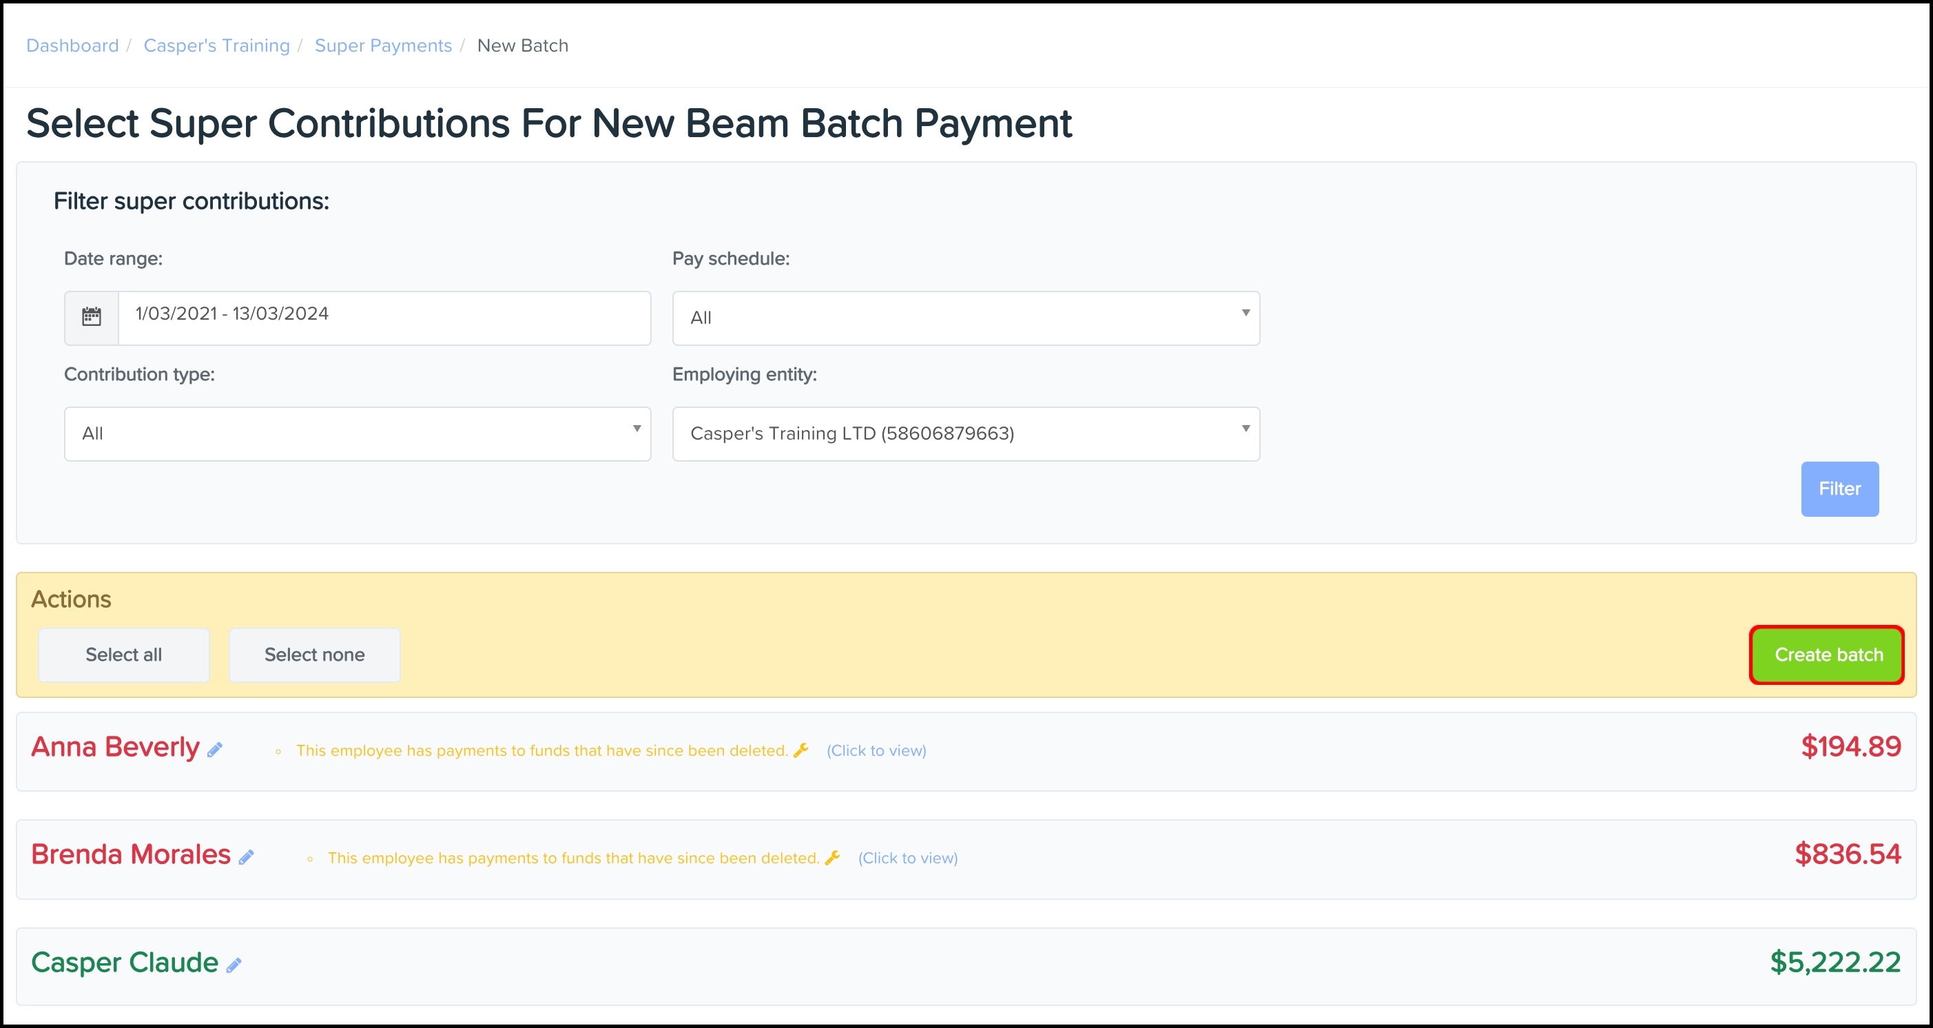Click the wrench icon in Brenda Morales's warning
Viewport: 1933px width, 1028px height.
[832, 857]
